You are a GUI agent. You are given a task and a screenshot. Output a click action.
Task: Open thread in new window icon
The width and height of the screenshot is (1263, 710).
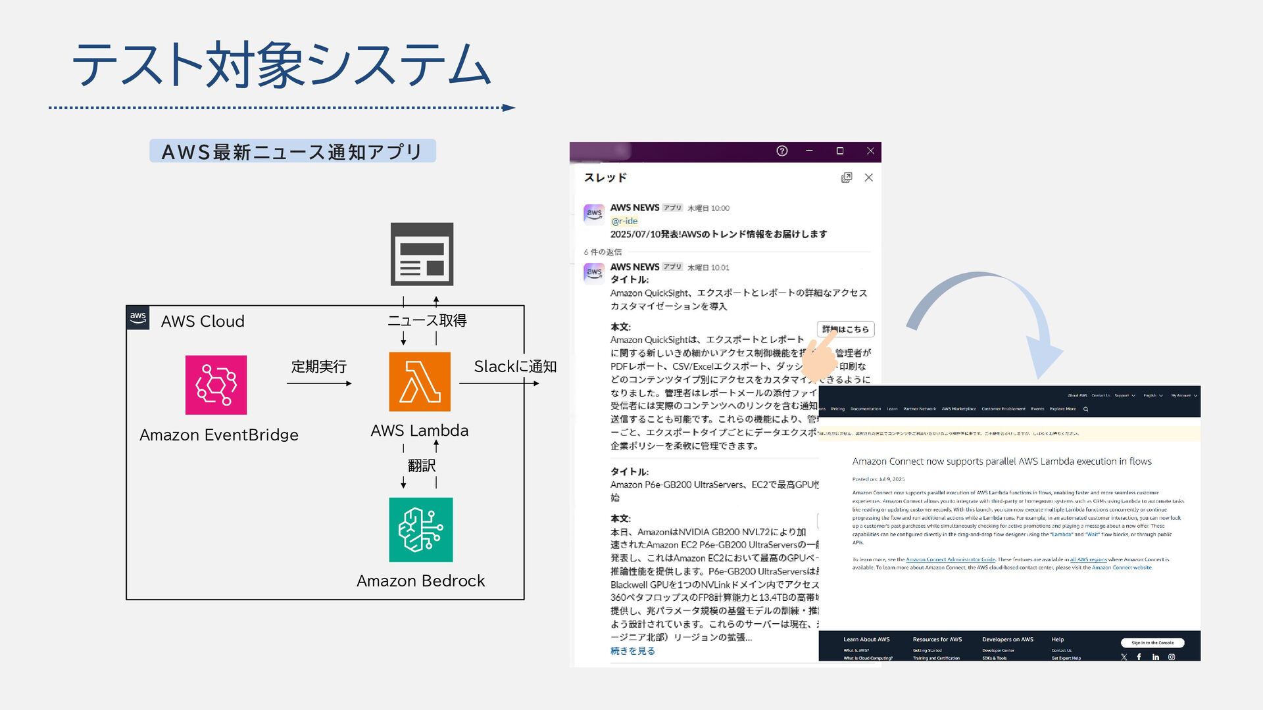847,177
